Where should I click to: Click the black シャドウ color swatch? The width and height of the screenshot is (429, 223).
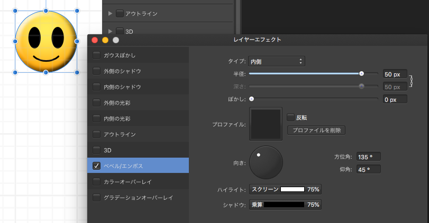point(284,205)
